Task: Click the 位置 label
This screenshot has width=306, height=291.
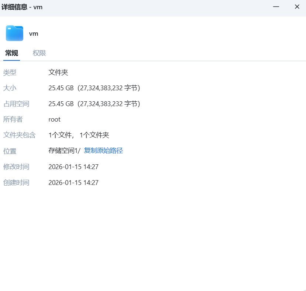Action: (10, 151)
